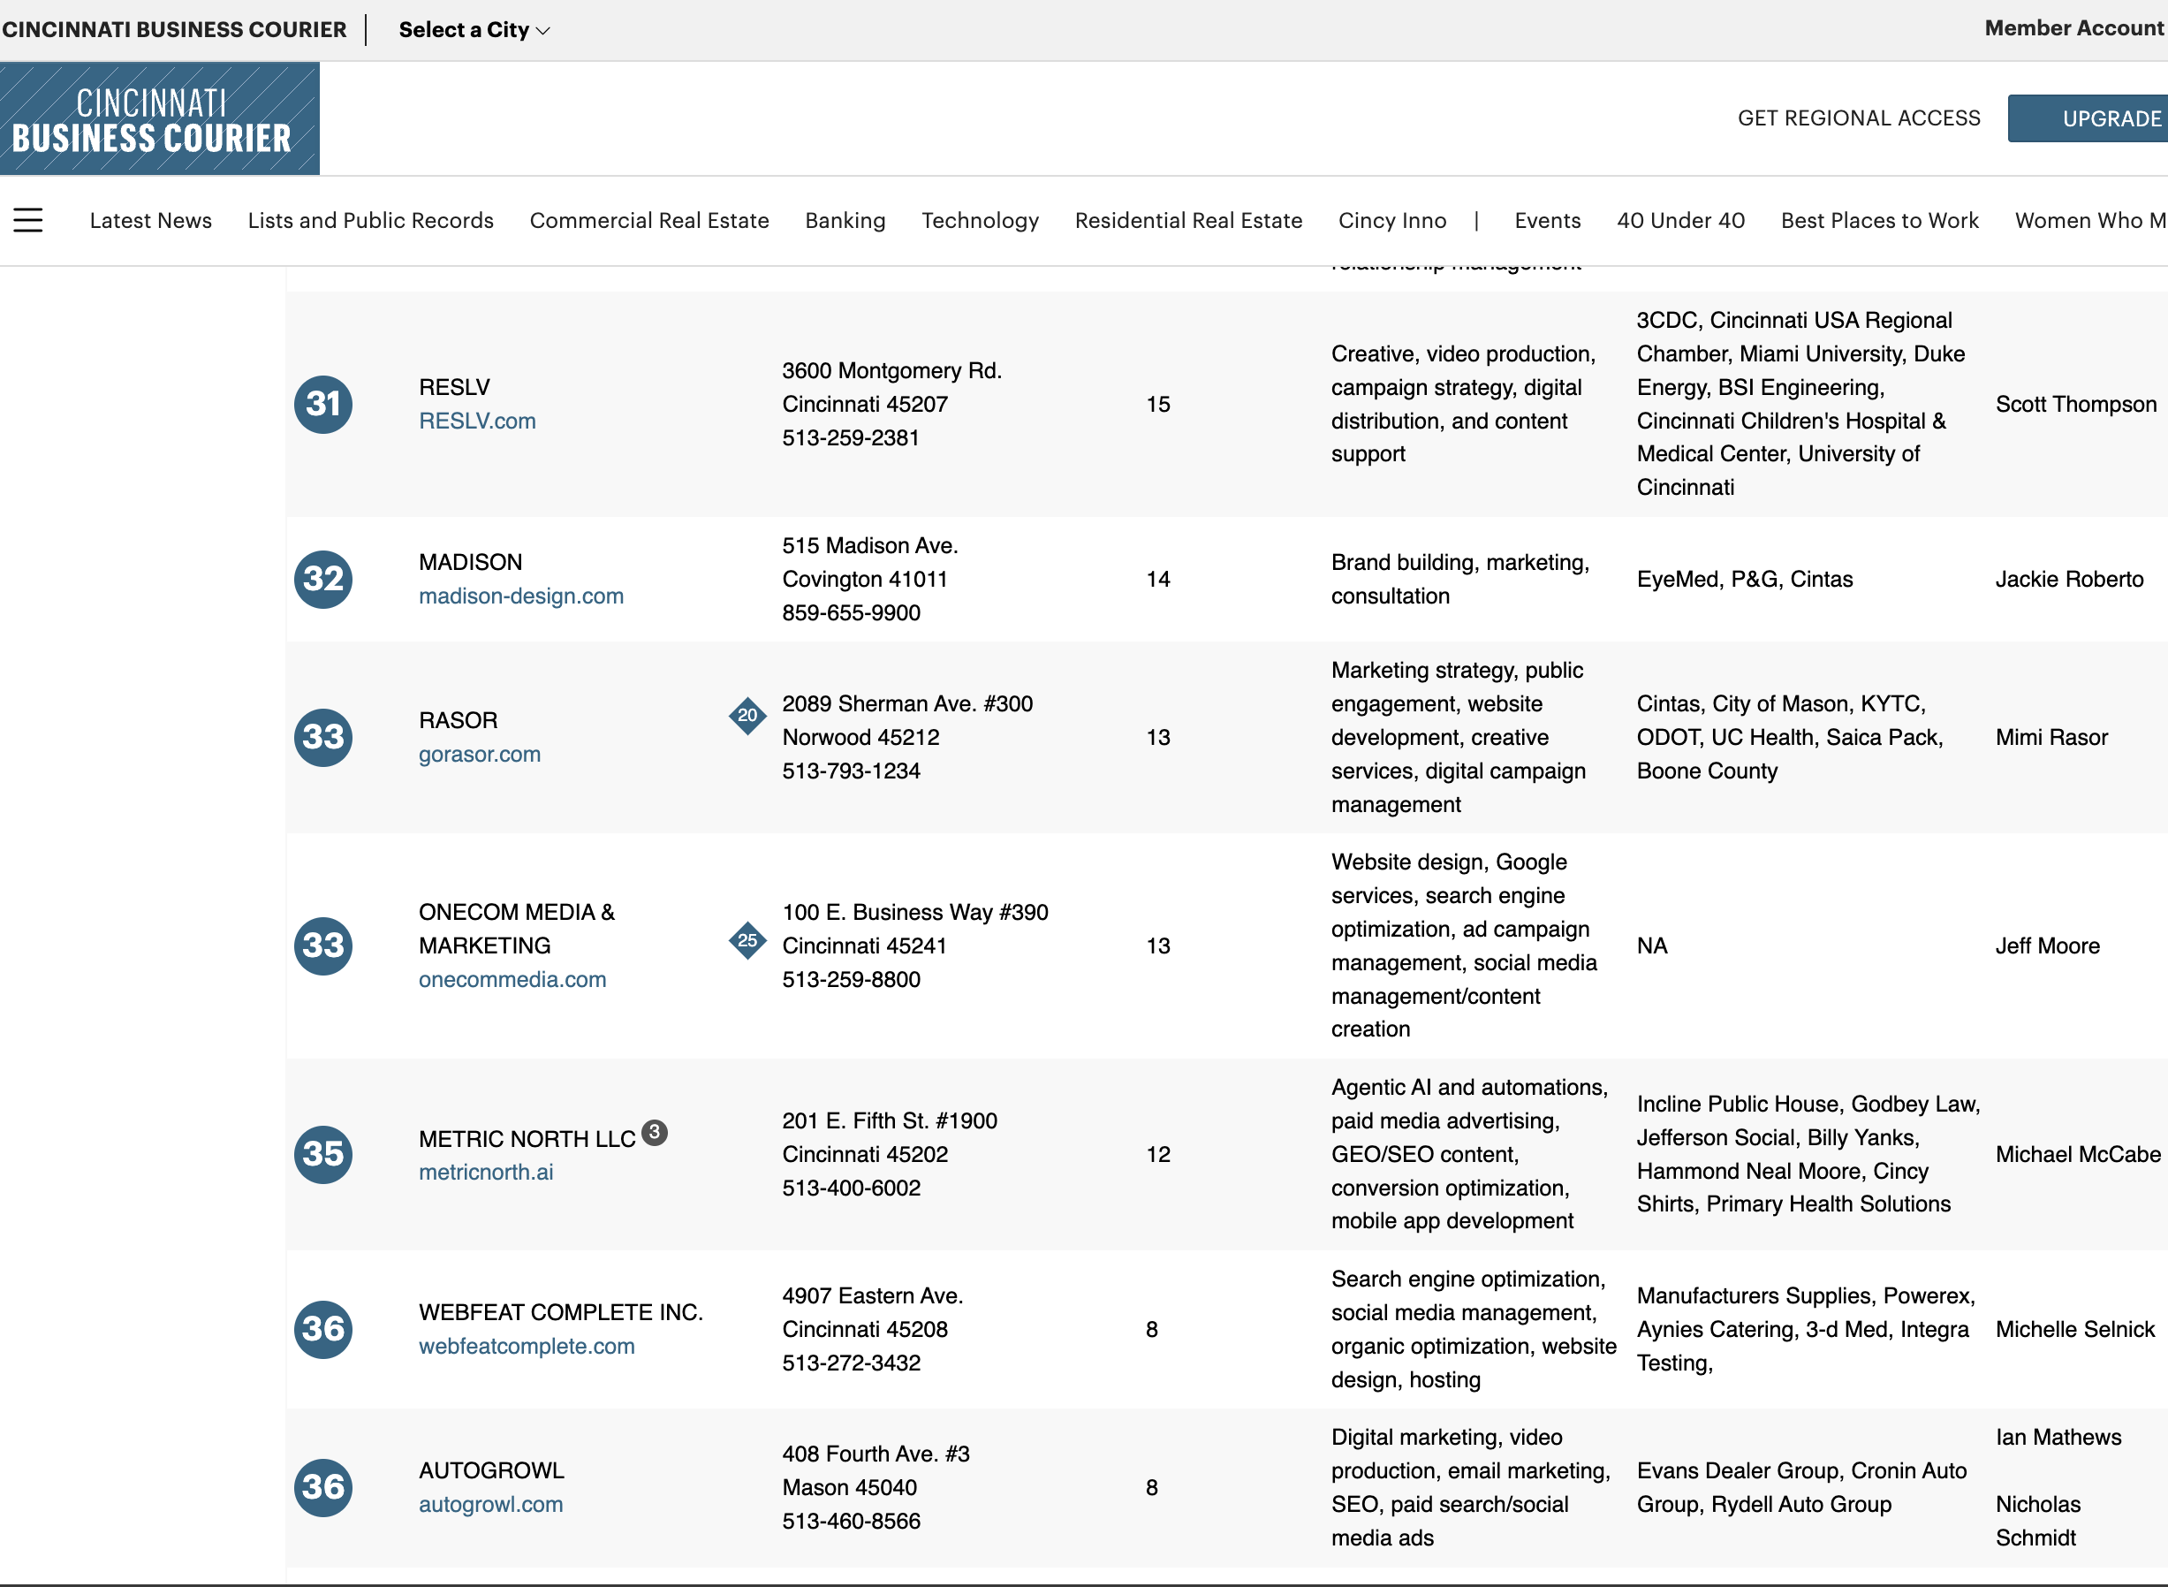Click the rank 31 circle badge
2168x1587 pixels.
(322, 405)
